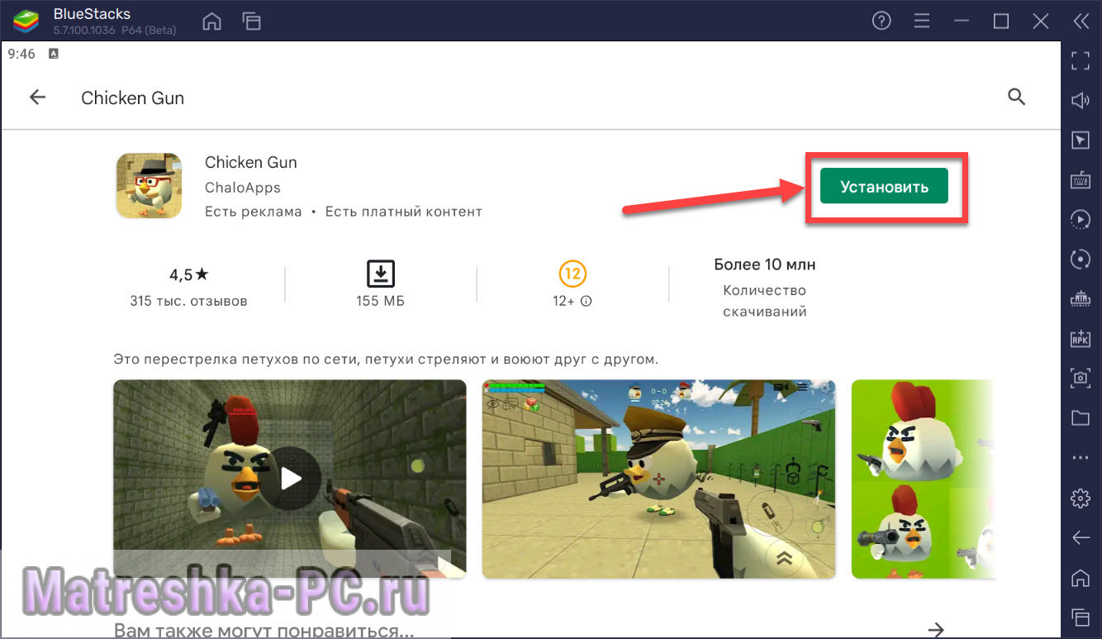Open the BlueStacks hamburger menu
This screenshot has width=1102, height=639.
coord(922,21)
